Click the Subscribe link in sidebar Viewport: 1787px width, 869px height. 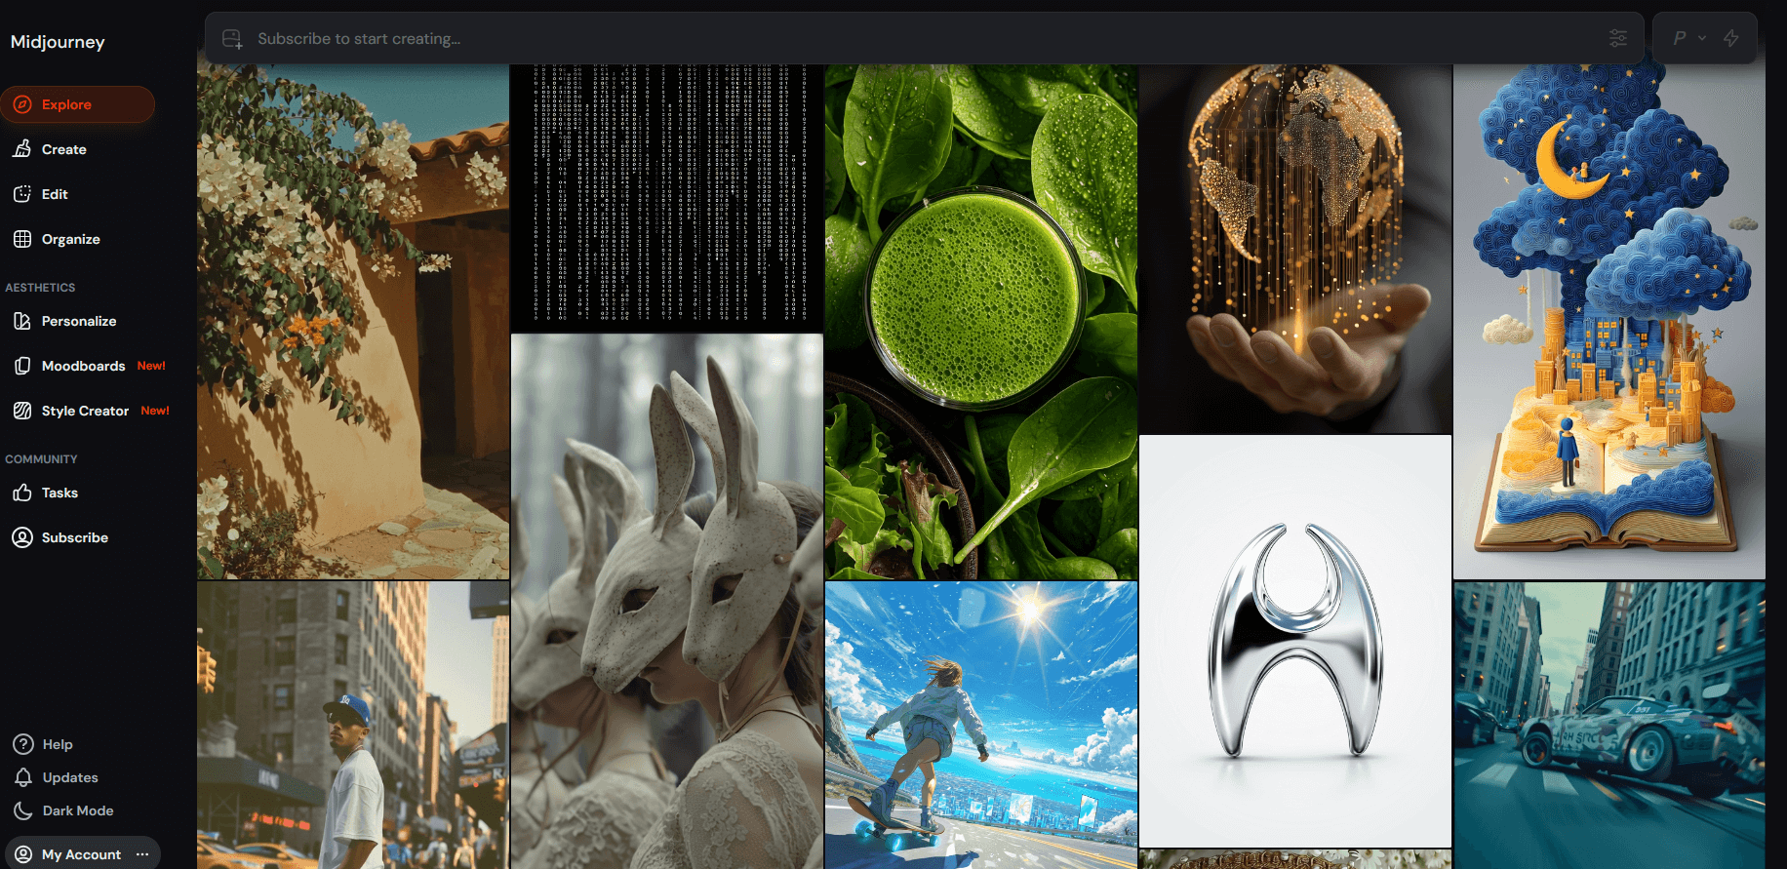coord(74,537)
